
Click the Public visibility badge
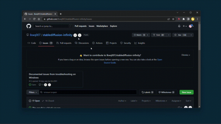(86, 35)
